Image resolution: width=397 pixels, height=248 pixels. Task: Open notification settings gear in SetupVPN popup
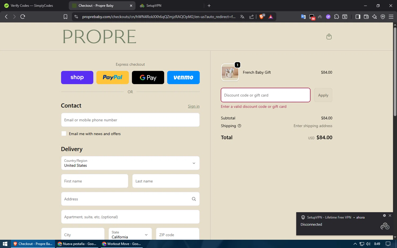point(384,215)
